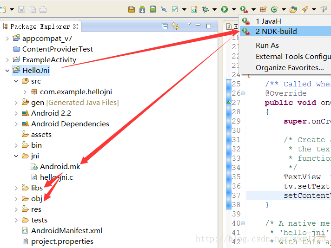Select project.properties file
The width and height of the screenshot is (331, 248).
(x=58, y=241)
